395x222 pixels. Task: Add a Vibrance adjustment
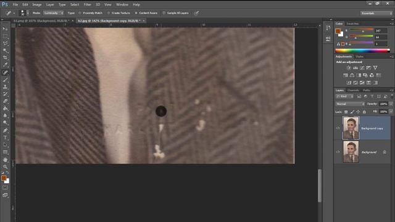[375, 68]
